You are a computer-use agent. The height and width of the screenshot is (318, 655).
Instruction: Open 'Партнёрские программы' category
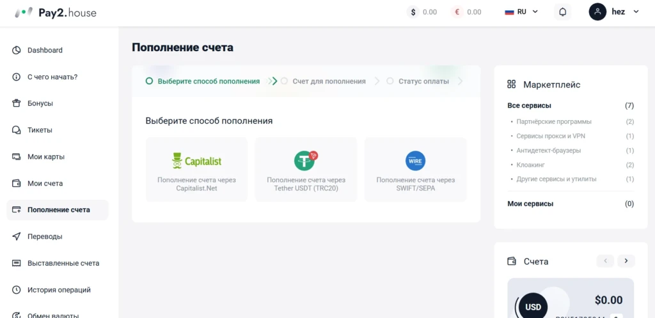[554, 122]
